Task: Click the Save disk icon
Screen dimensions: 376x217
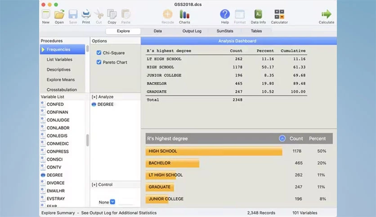Action: pos(73,15)
